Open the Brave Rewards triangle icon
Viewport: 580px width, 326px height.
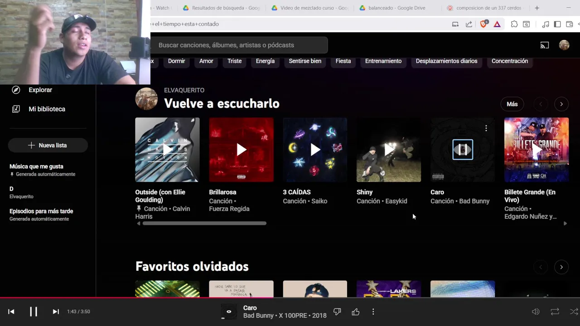click(497, 24)
